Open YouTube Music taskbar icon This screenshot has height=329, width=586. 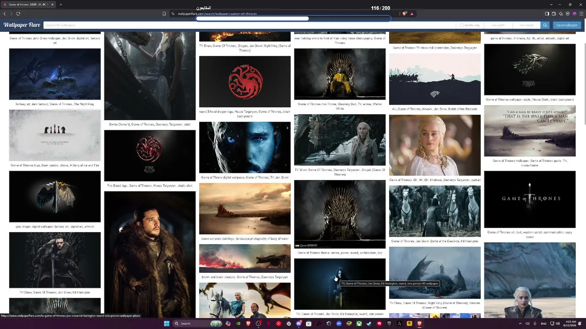pyautogui.click(x=278, y=324)
